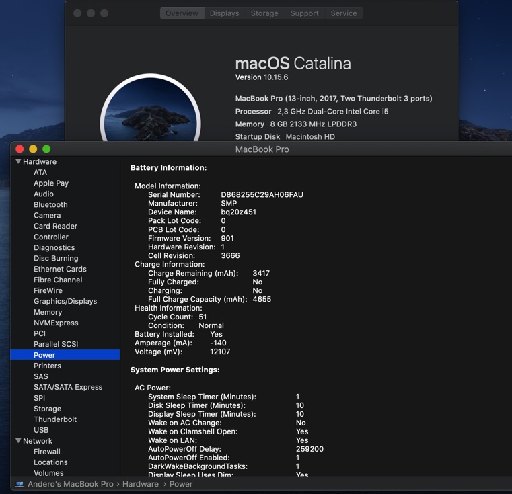
Task: Click the Cycle Count value 51
Action: coord(203,317)
